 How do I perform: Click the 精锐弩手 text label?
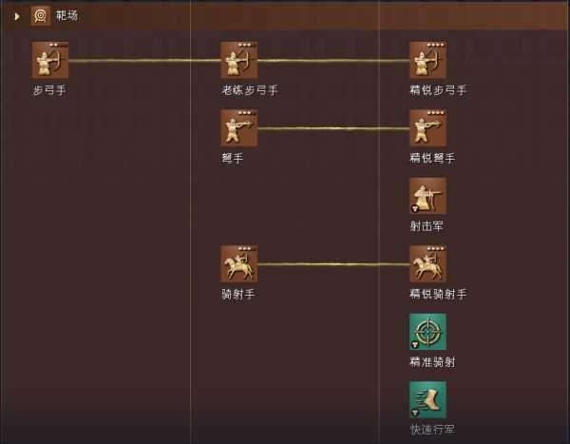[x=432, y=158]
